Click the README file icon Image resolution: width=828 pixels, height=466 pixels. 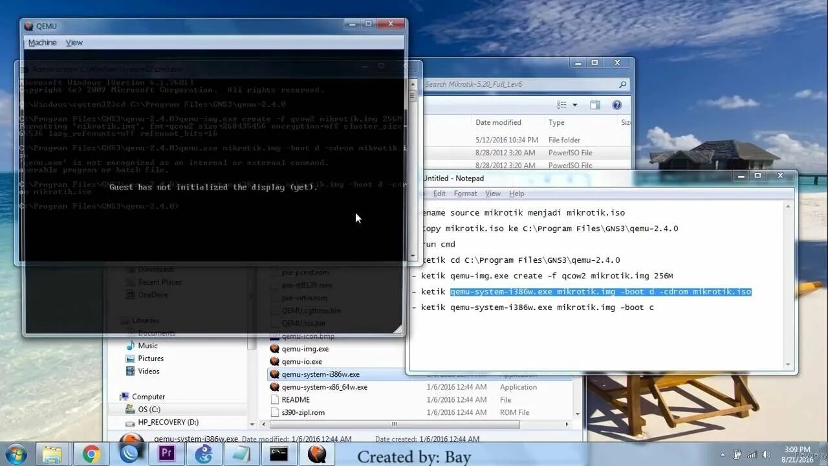tap(274, 400)
